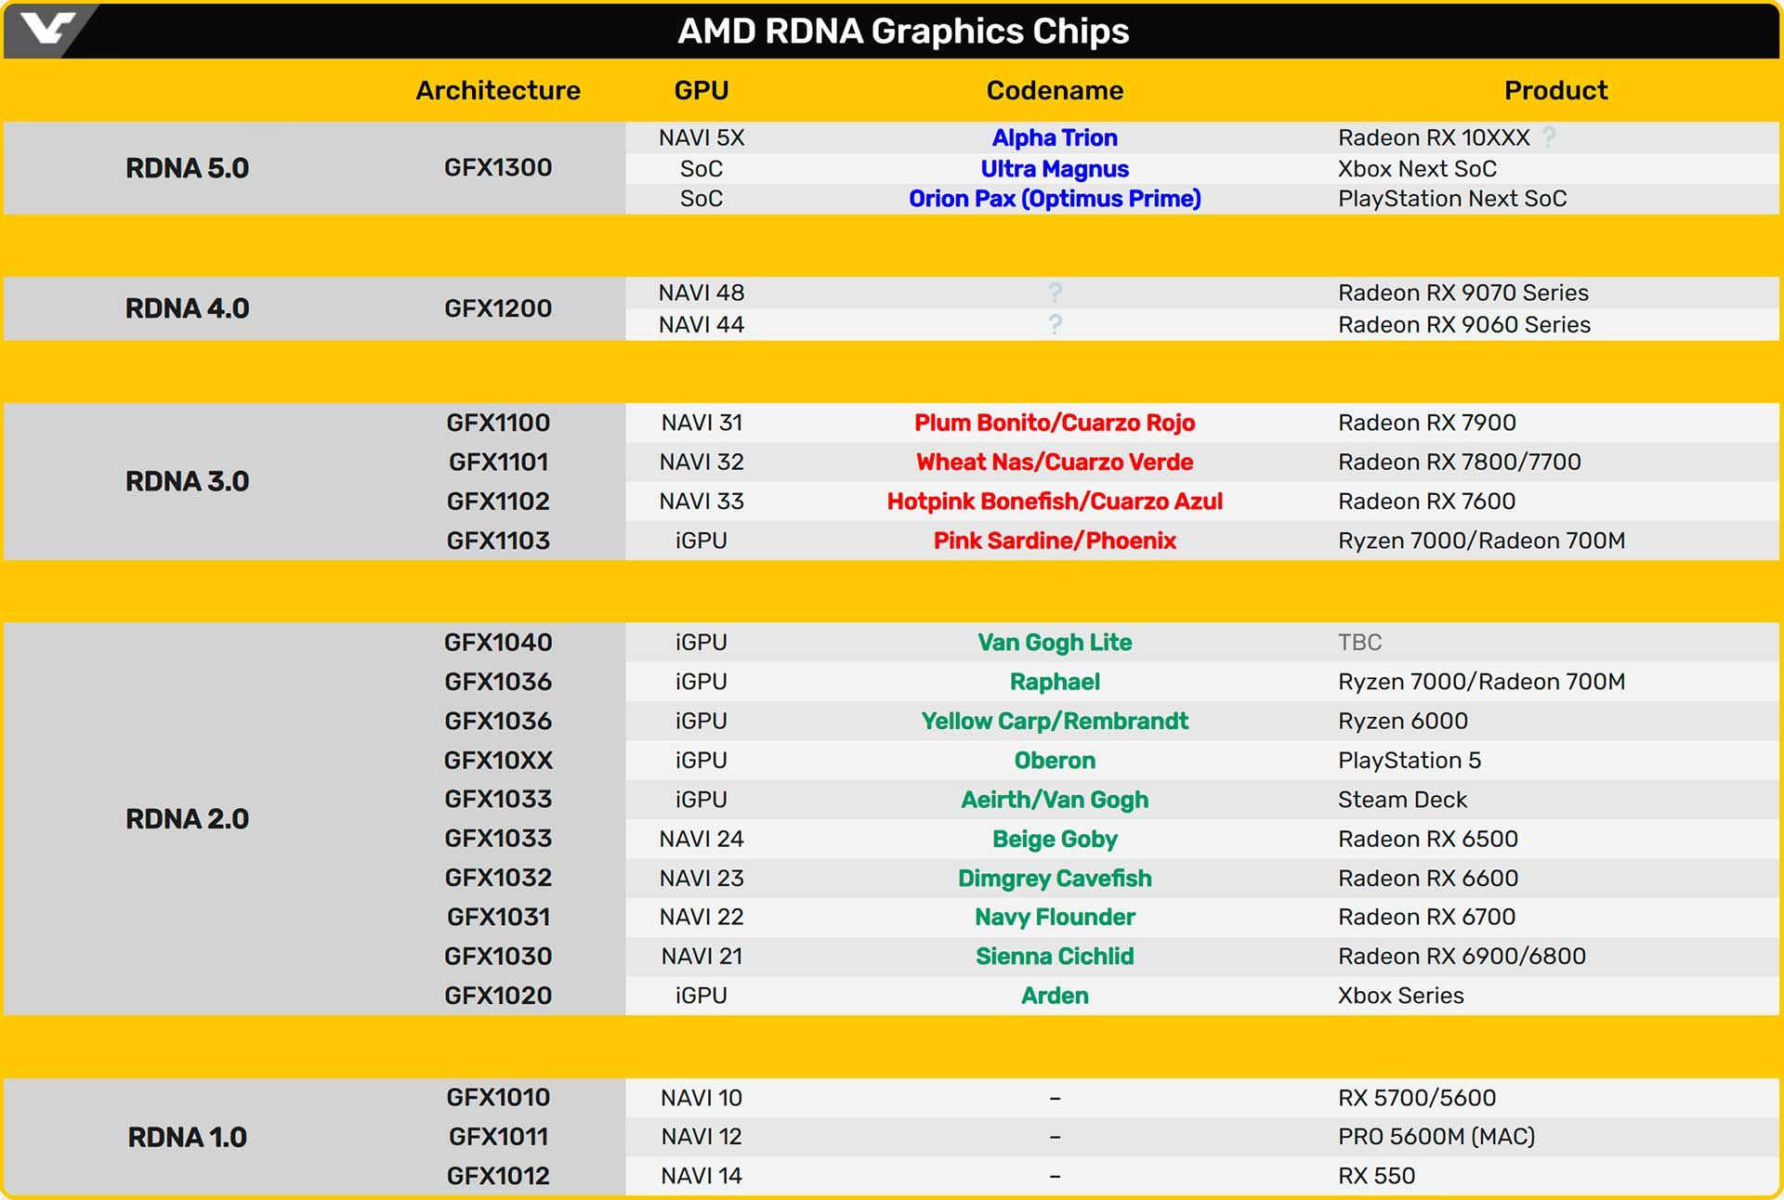Click the PRO 5600M (MAC) product cell
Image resolution: width=1784 pixels, height=1200 pixels.
tap(1436, 1136)
